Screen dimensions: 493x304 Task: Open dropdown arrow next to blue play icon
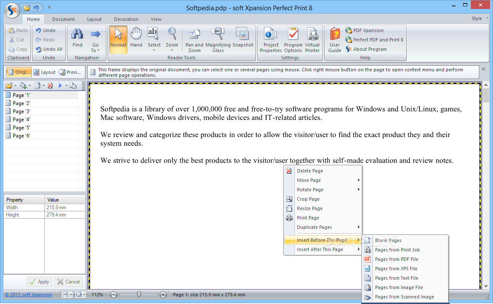tap(66, 85)
